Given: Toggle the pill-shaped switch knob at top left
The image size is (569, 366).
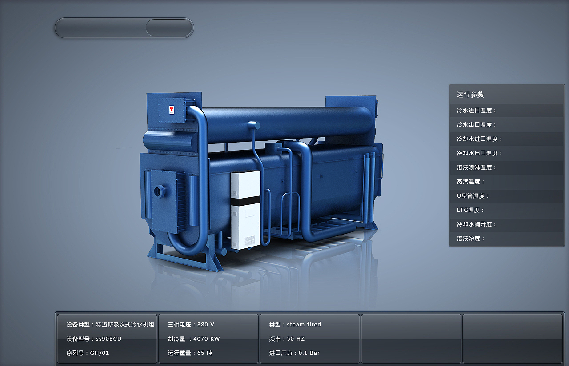Looking at the screenshot, I should pos(169,28).
